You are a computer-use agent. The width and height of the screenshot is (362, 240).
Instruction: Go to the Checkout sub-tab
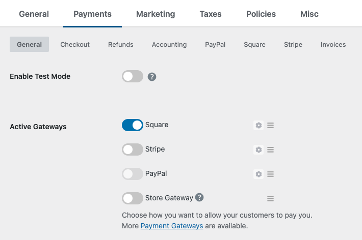coord(75,44)
